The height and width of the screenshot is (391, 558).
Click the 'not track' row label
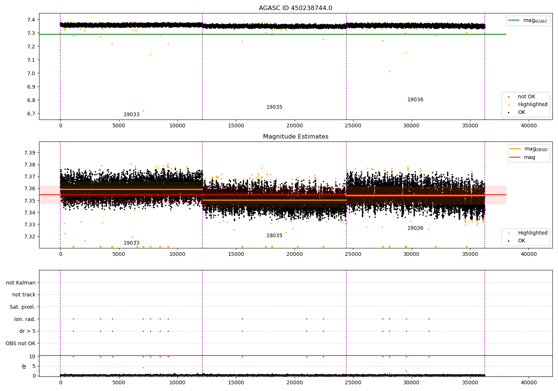pyautogui.click(x=24, y=295)
